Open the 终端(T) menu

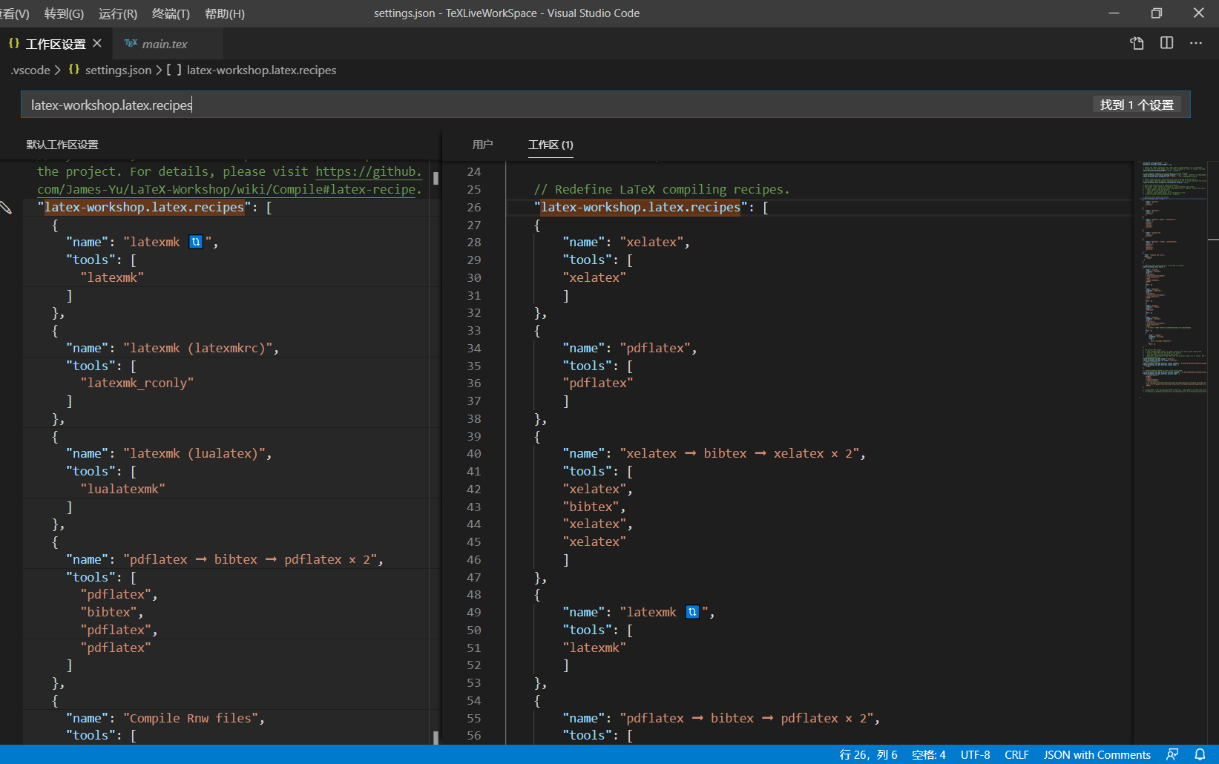click(171, 13)
